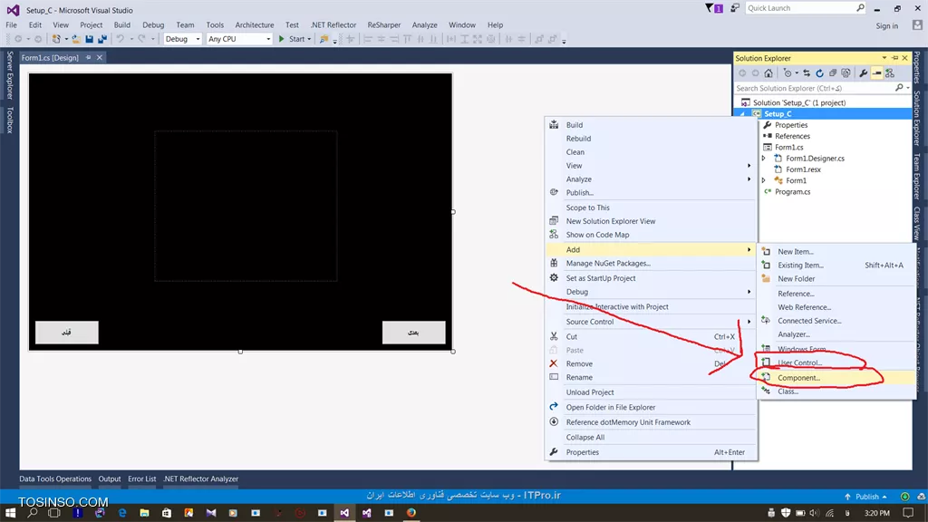Switch to the Error List tab
The height and width of the screenshot is (522, 928).
pyautogui.click(x=142, y=478)
